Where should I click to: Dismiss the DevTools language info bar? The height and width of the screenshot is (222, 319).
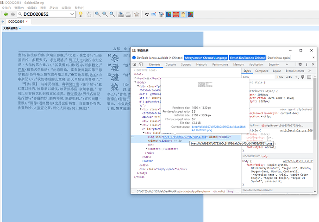pos(313,57)
